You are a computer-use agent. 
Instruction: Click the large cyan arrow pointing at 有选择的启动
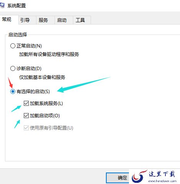point(84,85)
